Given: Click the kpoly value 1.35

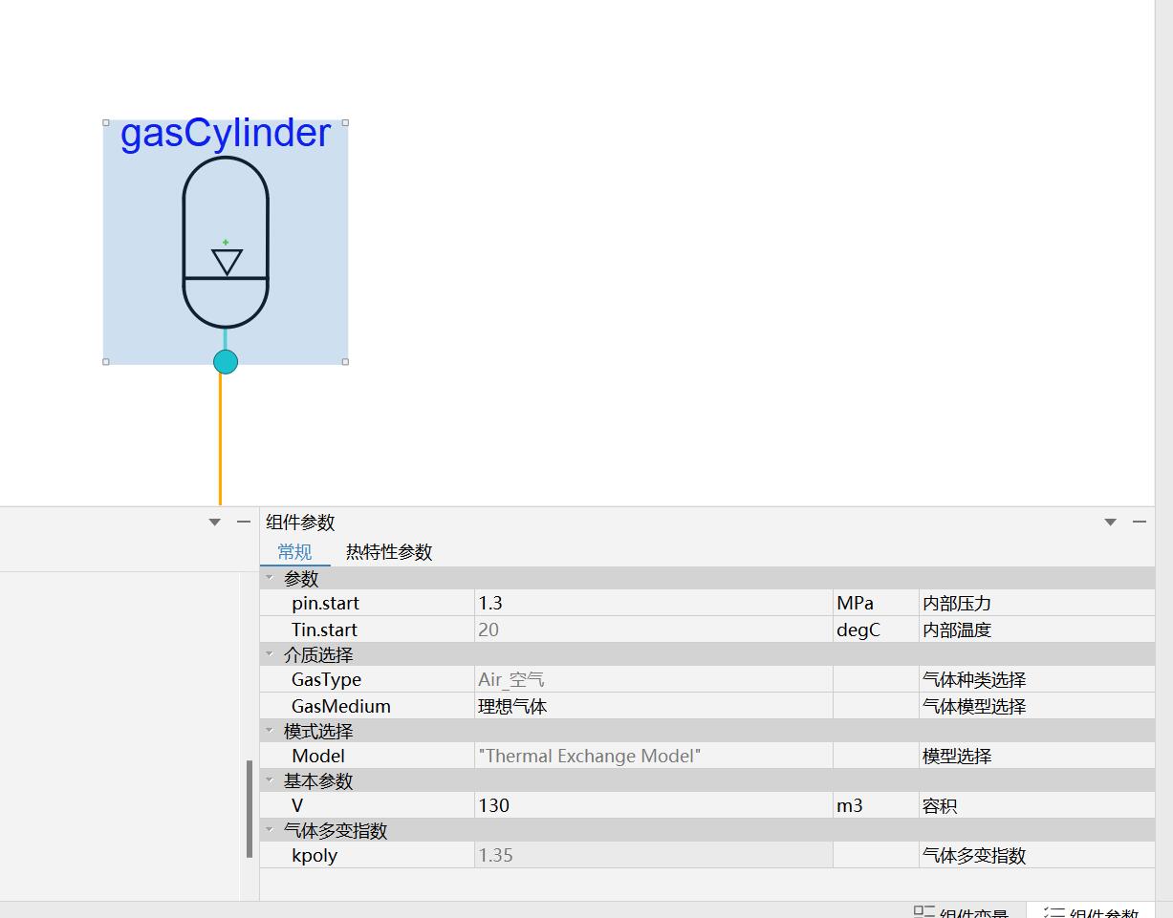Looking at the screenshot, I should [x=654, y=855].
